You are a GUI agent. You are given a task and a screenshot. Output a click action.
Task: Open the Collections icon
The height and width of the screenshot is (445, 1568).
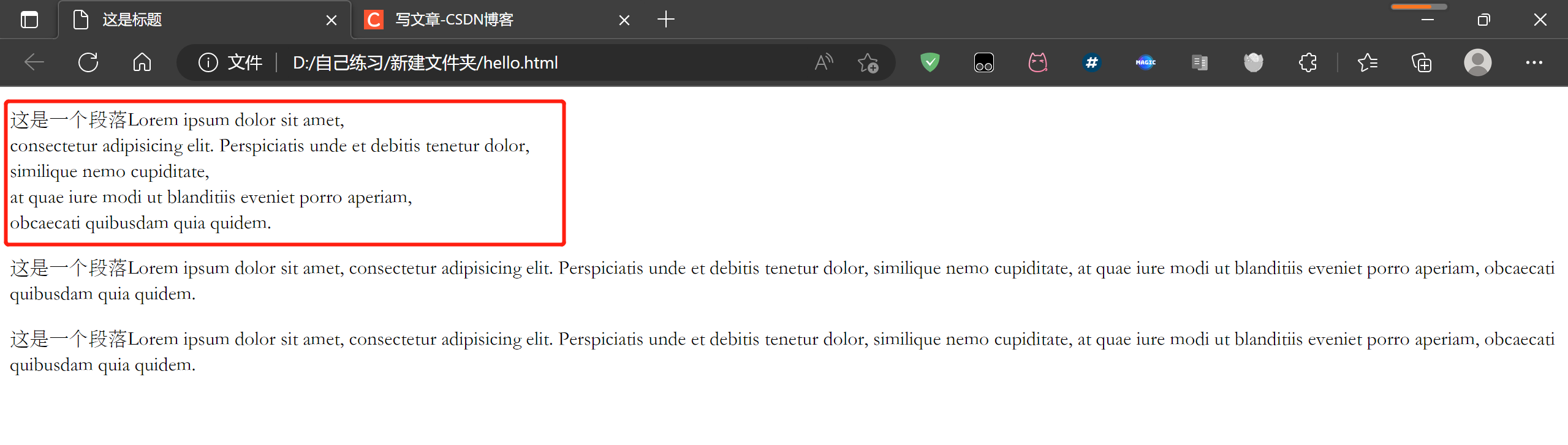pos(1422,62)
